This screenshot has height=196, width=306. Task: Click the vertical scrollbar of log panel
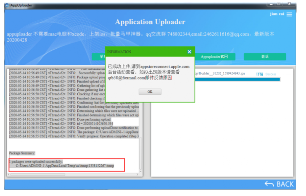tap(141, 153)
